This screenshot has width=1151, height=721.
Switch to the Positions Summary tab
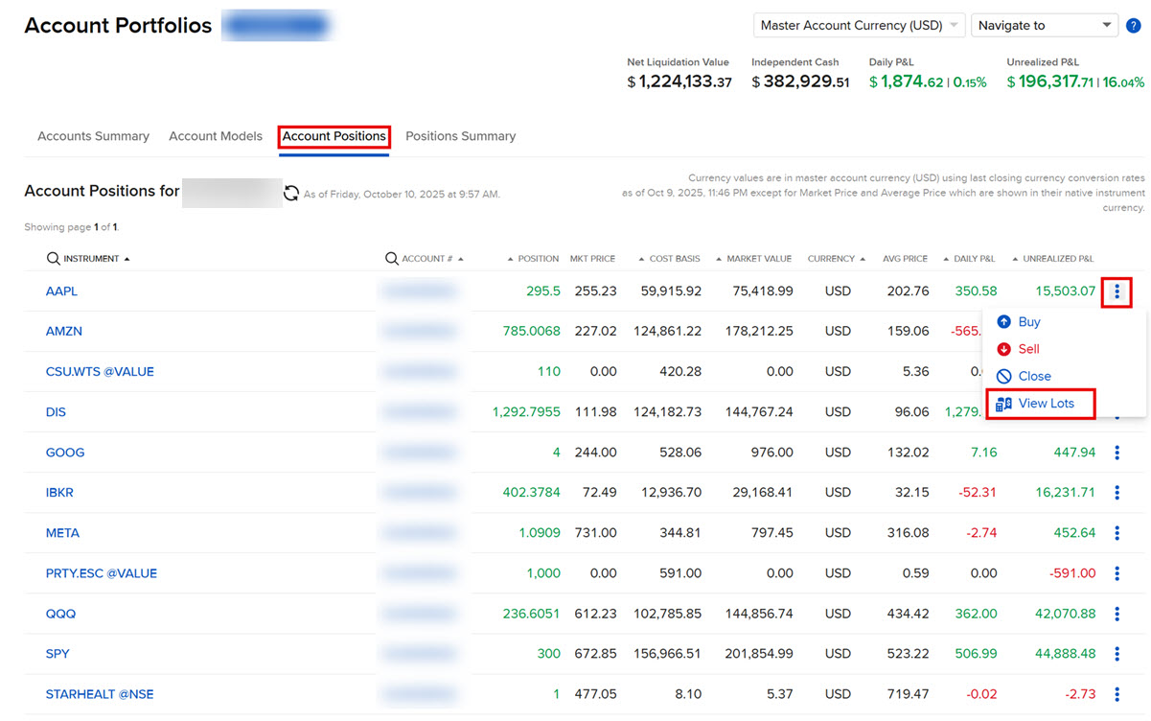point(460,136)
